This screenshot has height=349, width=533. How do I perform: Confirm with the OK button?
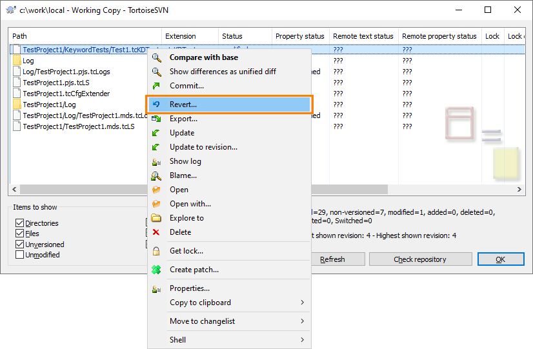(x=501, y=259)
